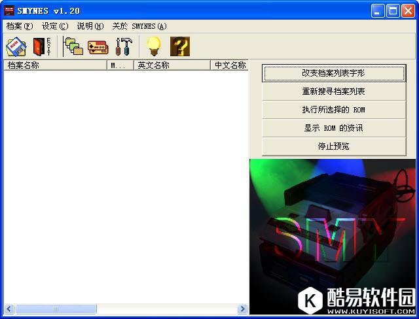
Task: Sort list by 档案名称 column header
Action: coord(55,65)
